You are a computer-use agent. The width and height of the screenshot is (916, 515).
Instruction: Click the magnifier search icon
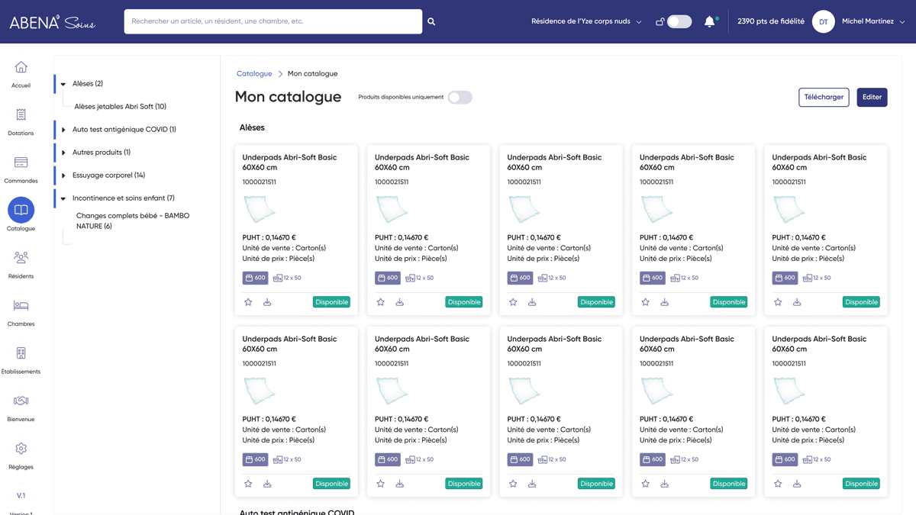tap(431, 21)
